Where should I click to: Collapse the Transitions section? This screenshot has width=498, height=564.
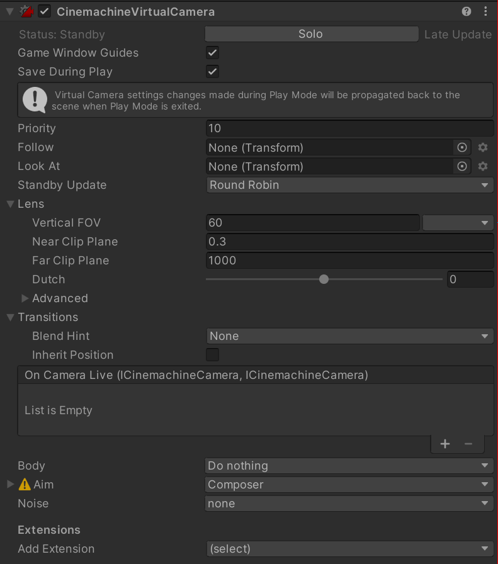(11, 317)
